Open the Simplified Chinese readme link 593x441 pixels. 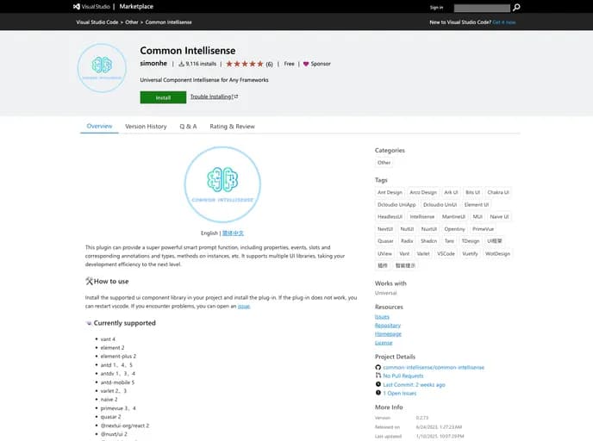(x=233, y=233)
